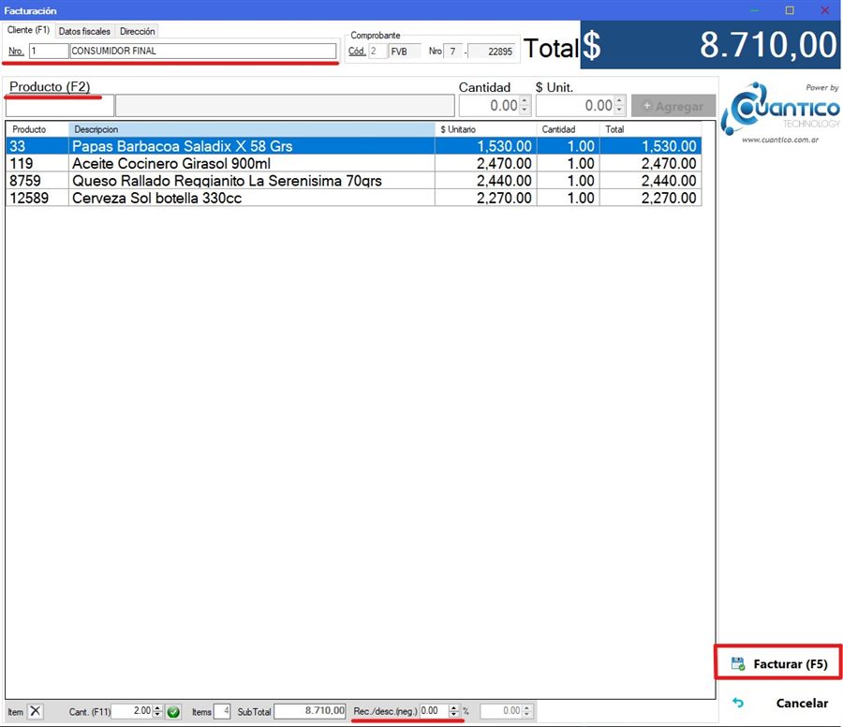Minimize the Facturación window
This screenshot has width=843, height=727.
[755, 10]
